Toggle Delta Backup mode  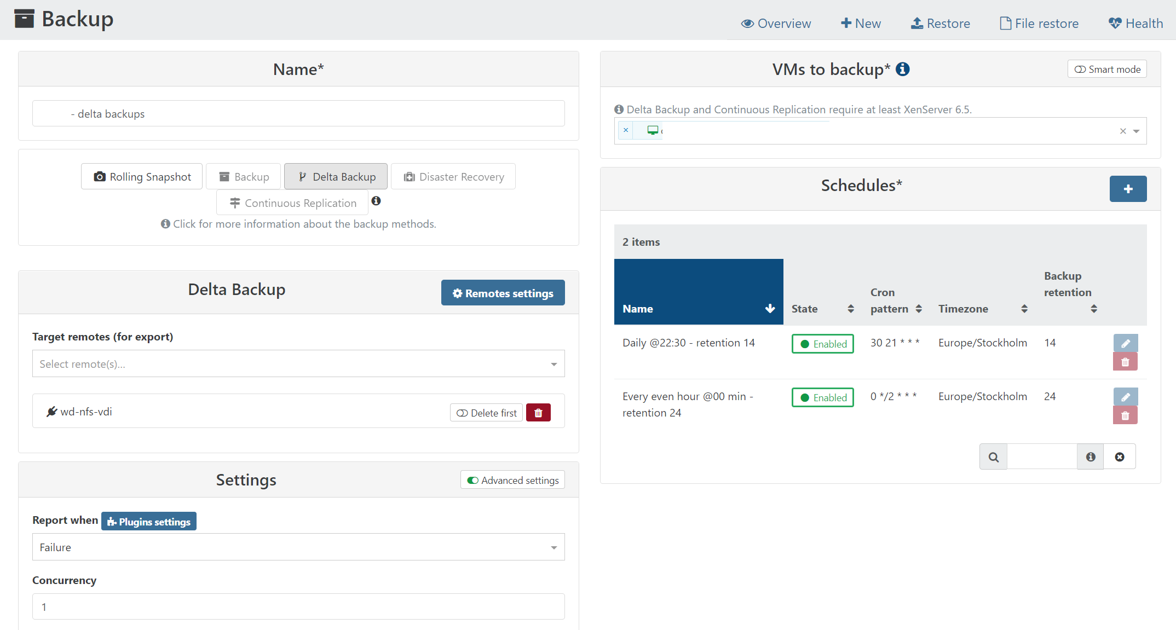[x=336, y=177]
